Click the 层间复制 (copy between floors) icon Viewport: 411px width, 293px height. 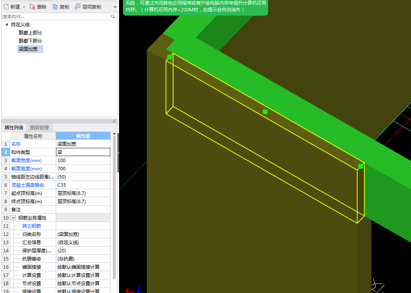(78, 7)
